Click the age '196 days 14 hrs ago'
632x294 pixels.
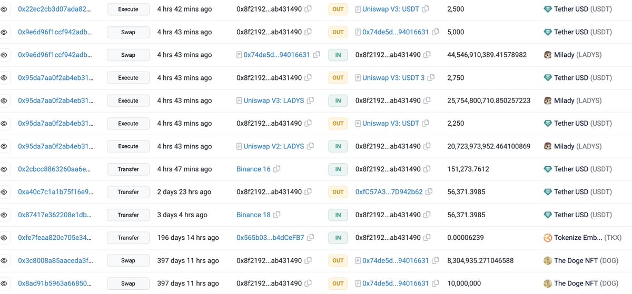click(188, 238)
